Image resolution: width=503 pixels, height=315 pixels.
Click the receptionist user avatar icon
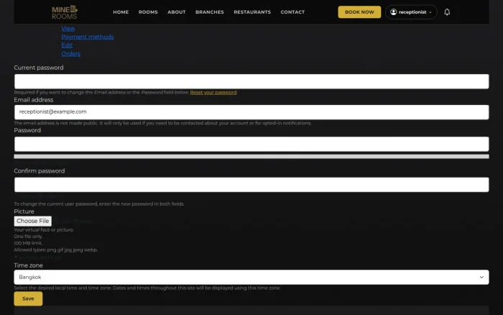coord(393,12)
